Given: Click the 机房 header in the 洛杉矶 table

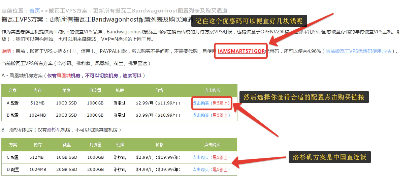Looking at the screenshot, I should tap(120, 145).
